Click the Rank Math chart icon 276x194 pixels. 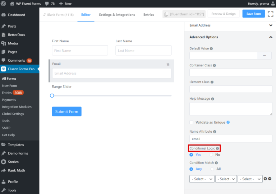4,170
